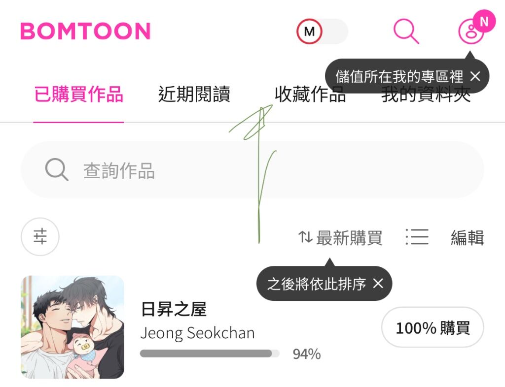Click the 查詢作品 search field
Screen dimensions: 505x387
[x=252, y=170]
